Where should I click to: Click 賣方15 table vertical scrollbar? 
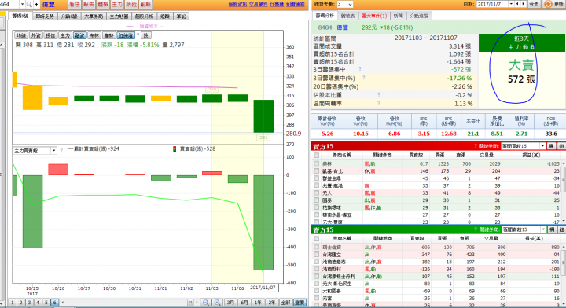564,275
